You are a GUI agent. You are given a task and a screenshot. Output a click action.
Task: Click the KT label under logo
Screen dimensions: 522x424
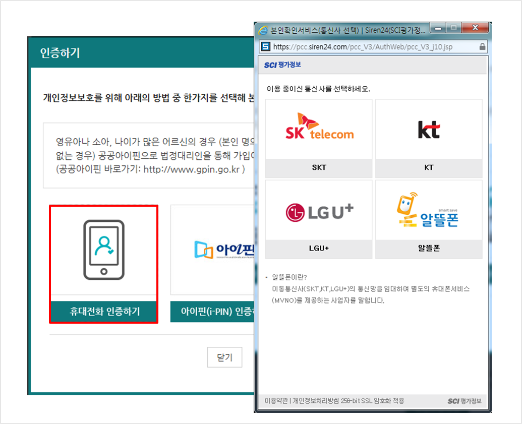click(429, 168)
